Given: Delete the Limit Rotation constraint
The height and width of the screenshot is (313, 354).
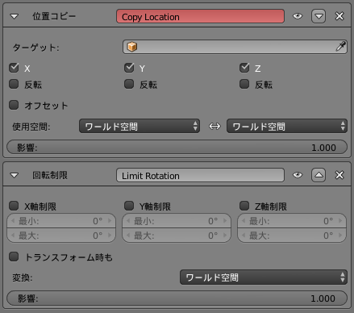Looking at the screenshot, I should (339, 175).
